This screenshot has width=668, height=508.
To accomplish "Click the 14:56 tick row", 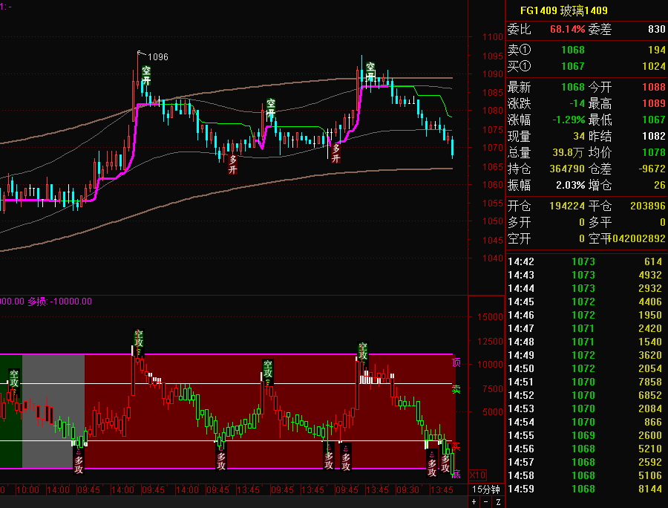I will (586, 449).
